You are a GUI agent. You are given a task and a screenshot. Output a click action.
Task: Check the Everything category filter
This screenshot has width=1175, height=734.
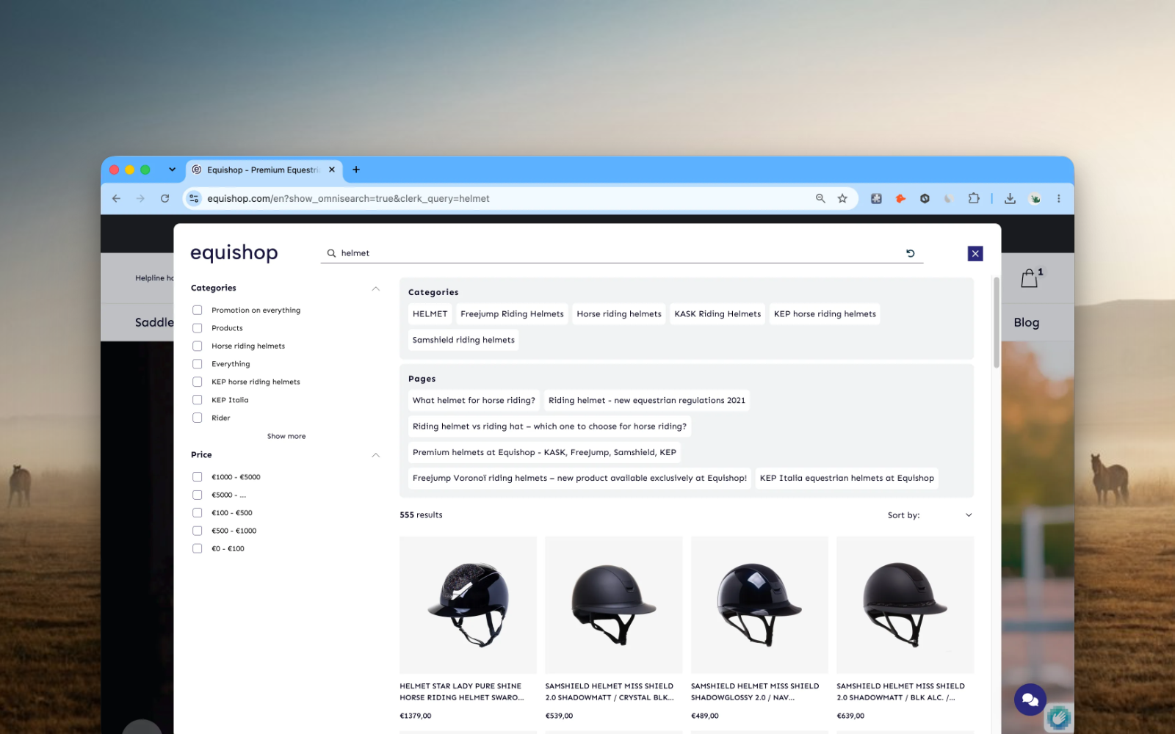pos(198,364)
